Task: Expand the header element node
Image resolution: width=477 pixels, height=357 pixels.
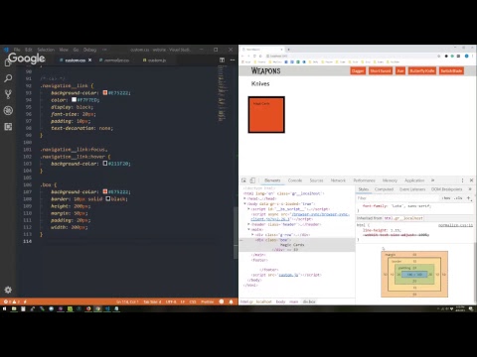Action: tap(248, 224)
